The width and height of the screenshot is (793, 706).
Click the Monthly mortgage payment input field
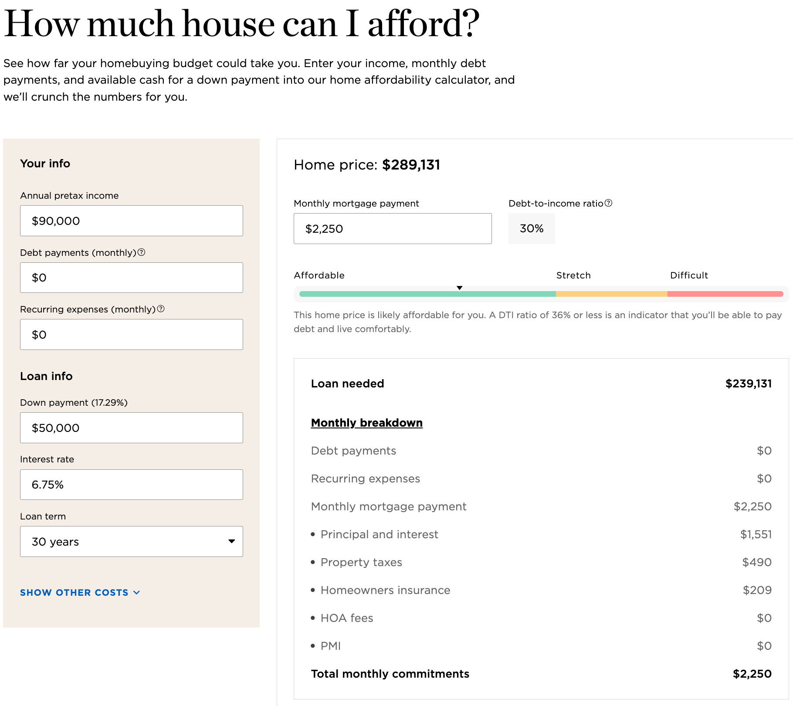pyautogui.click(x=393, y=229)
